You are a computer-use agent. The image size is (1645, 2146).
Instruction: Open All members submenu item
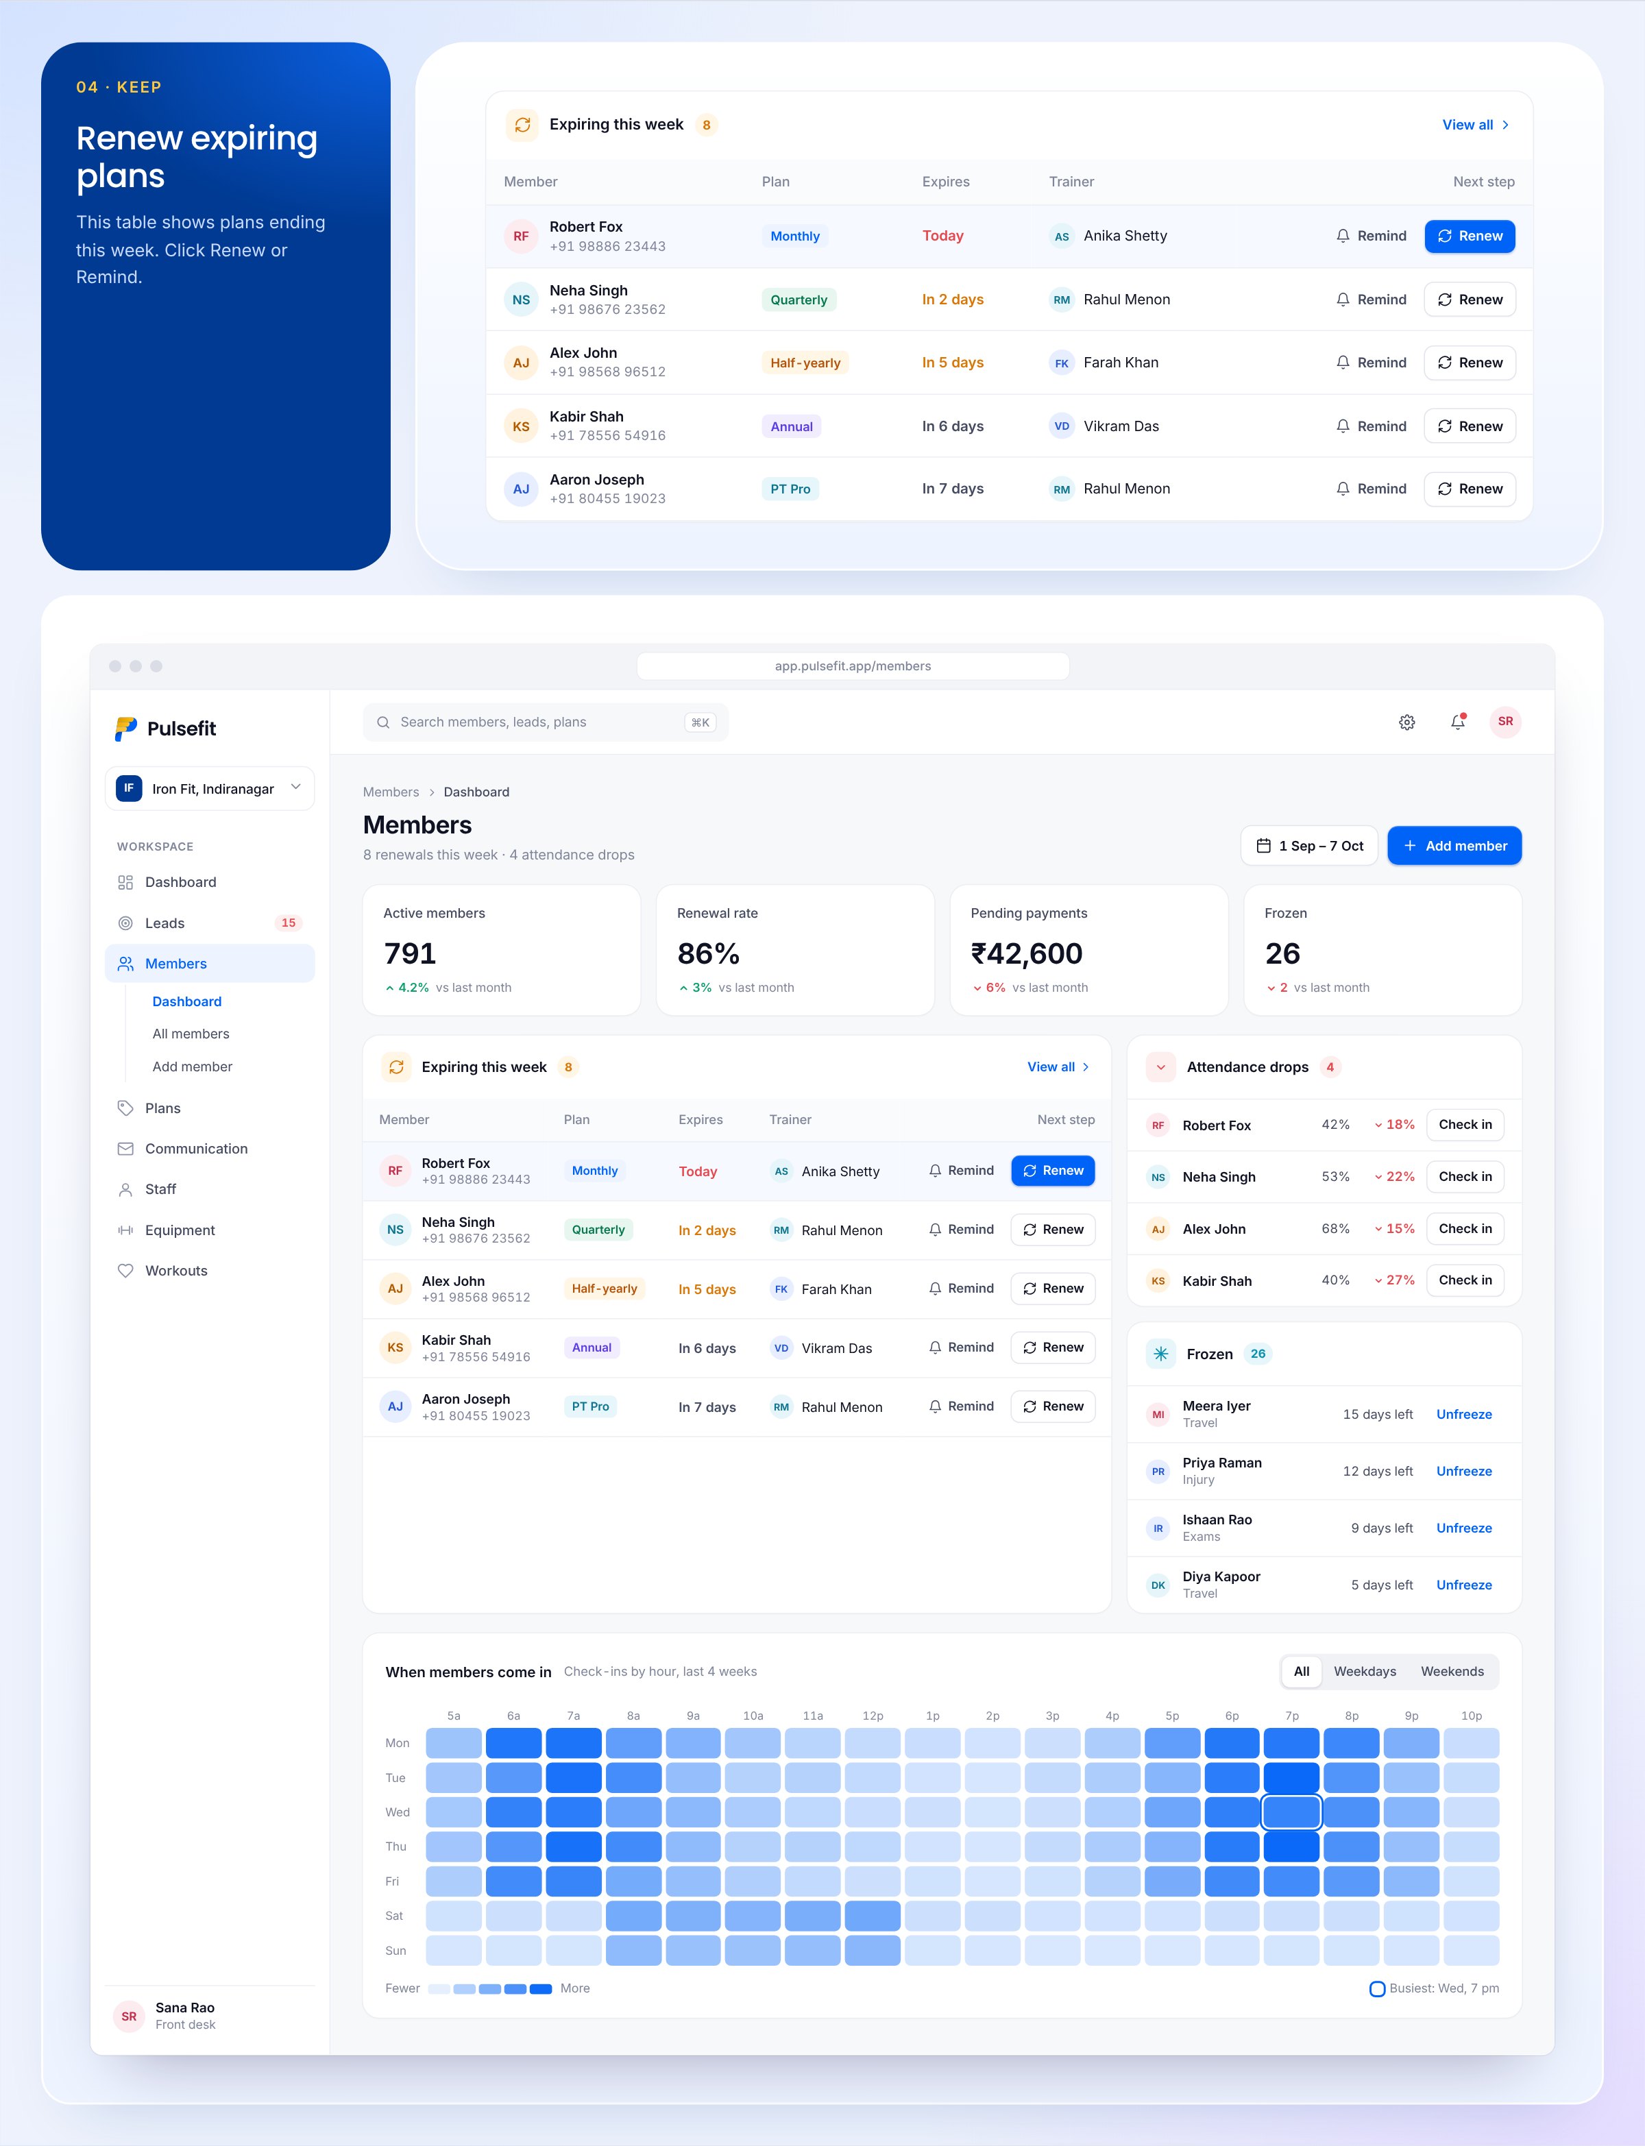pos(191,1034)
